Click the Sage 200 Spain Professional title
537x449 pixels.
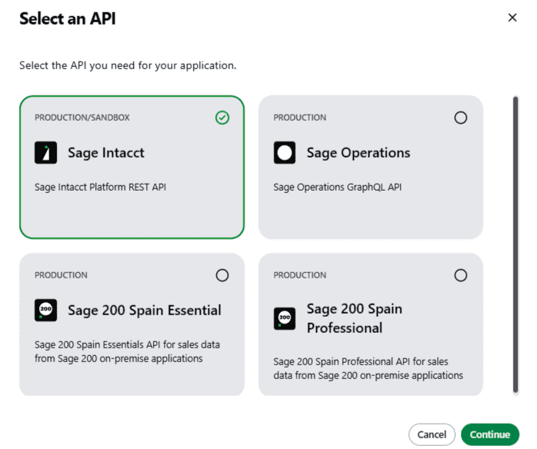[354, 318]
